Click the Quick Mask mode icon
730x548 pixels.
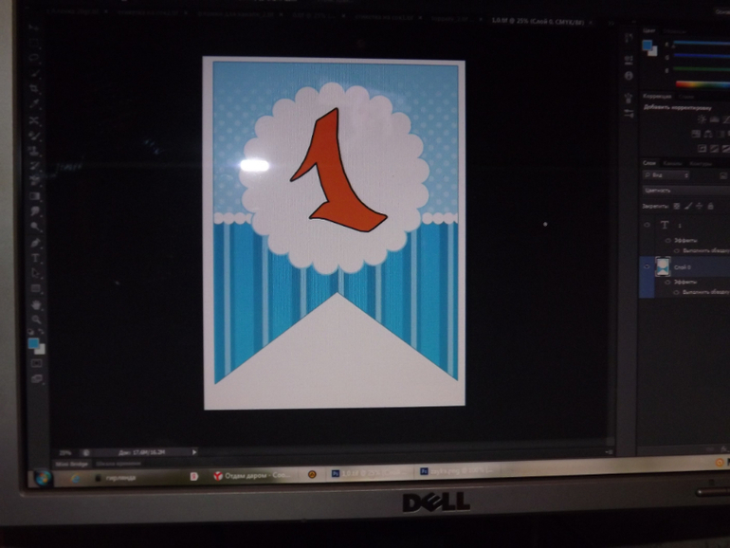[36, 362]
